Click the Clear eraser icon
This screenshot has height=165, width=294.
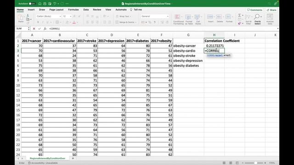pos(240,23)
